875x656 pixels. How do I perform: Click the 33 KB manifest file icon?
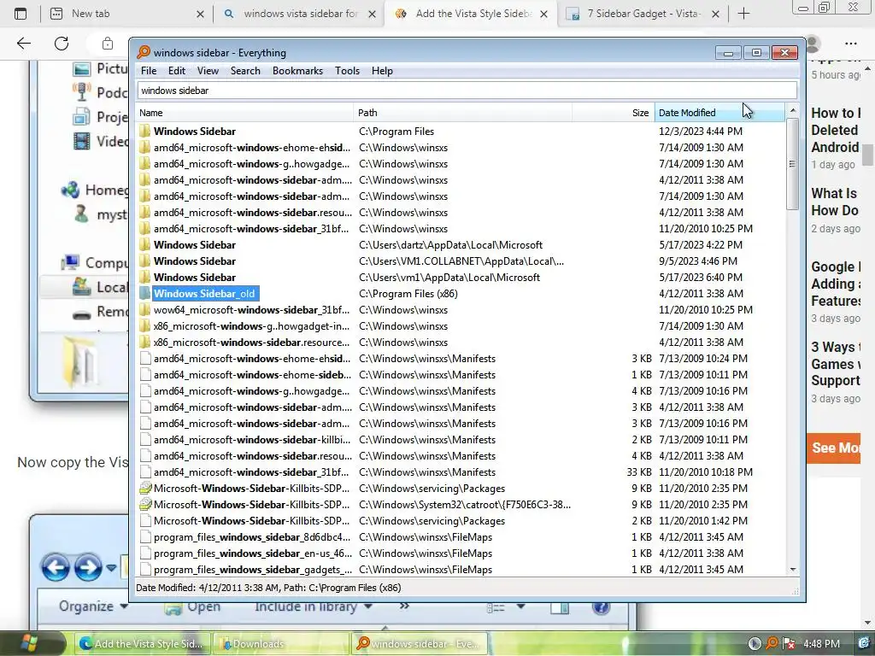point(145,471)
